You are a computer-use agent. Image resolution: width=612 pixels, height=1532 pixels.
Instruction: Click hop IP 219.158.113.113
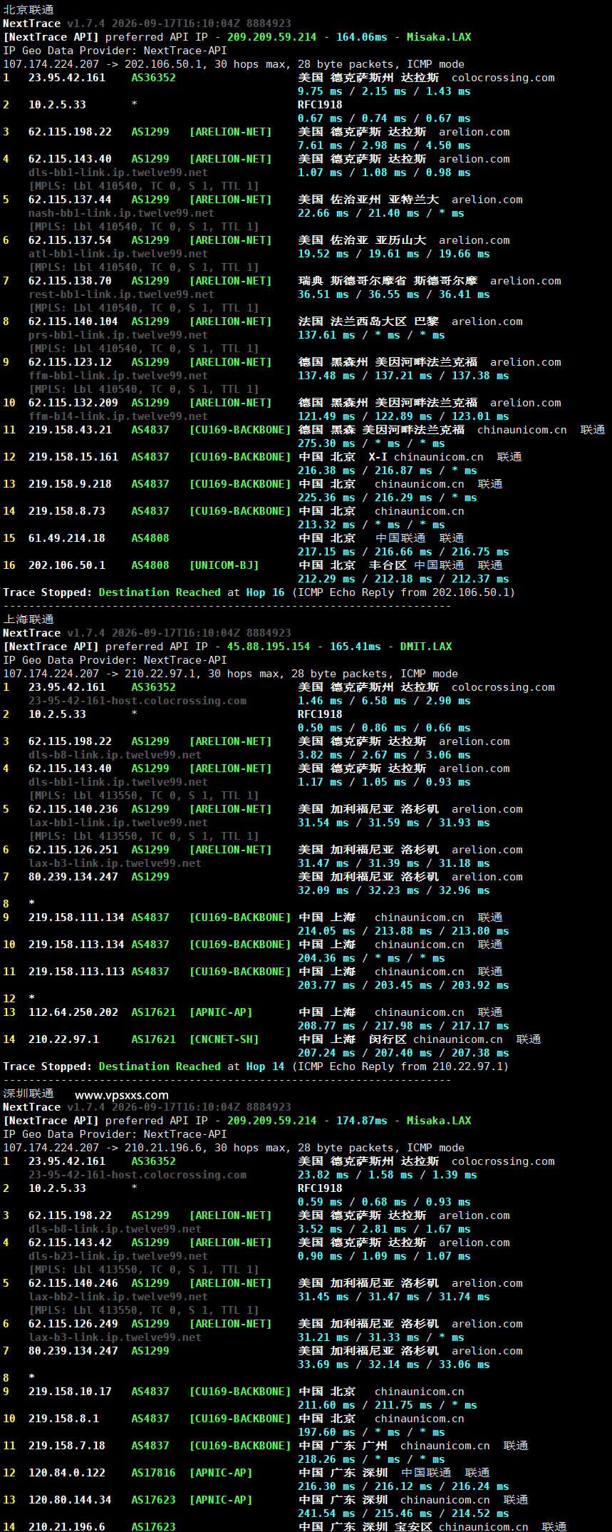click(76, 972)
